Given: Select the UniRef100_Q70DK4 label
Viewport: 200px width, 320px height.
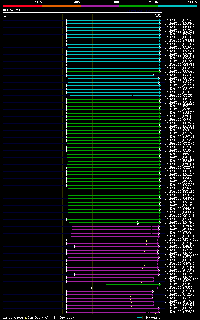Looking at the screenshot, I should click(x=180, y=233).
